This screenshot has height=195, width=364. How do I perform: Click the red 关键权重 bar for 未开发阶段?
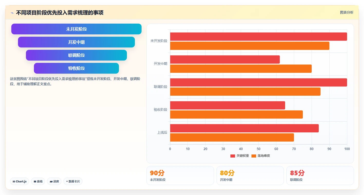tap(258, 36)
